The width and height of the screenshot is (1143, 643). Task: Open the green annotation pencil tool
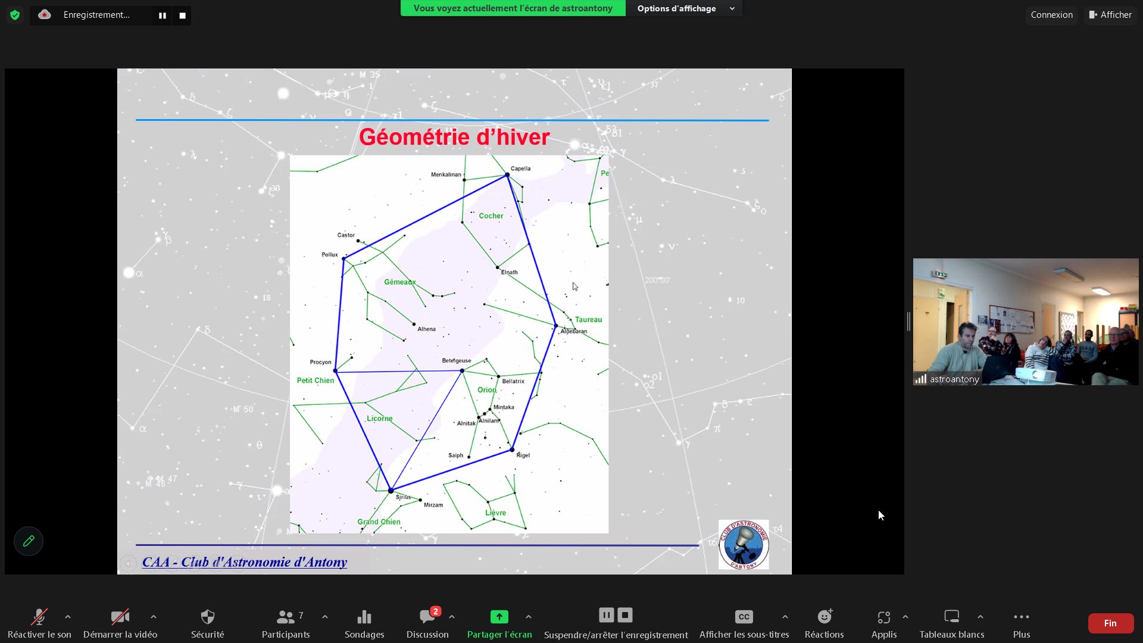pos(29,541)
